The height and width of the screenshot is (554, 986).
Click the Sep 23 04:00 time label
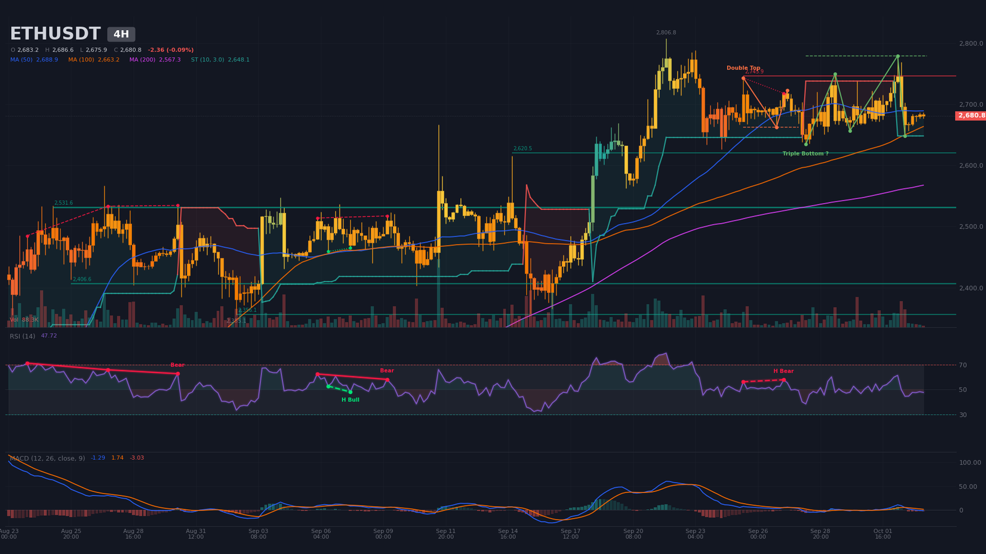(x=695, y=534)
